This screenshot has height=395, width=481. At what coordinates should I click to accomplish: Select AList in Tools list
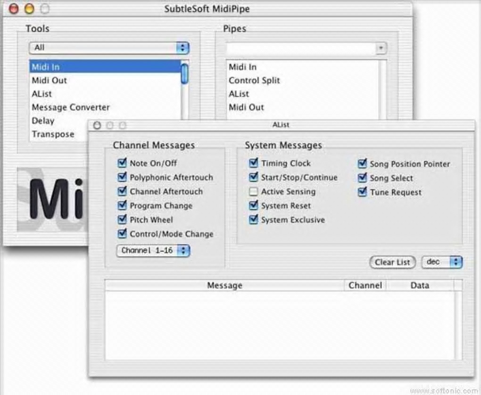(x=105, y=94)
